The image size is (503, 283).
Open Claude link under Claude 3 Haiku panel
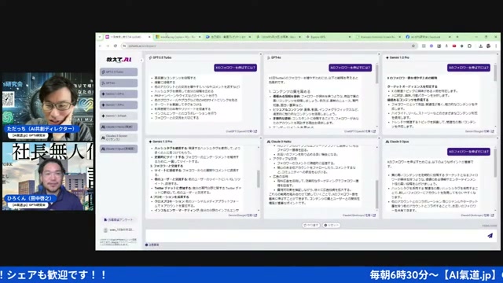[359, 215]
